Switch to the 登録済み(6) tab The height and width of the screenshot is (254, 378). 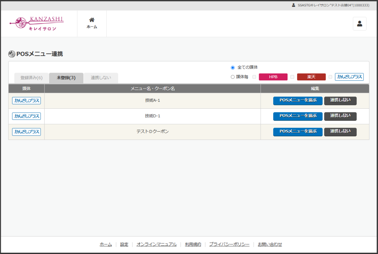(x=31, y=78)
